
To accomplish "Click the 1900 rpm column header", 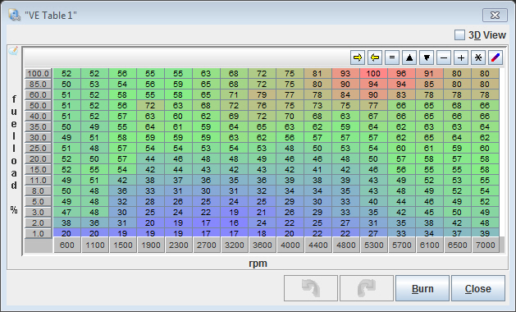I will click(151, 245).
